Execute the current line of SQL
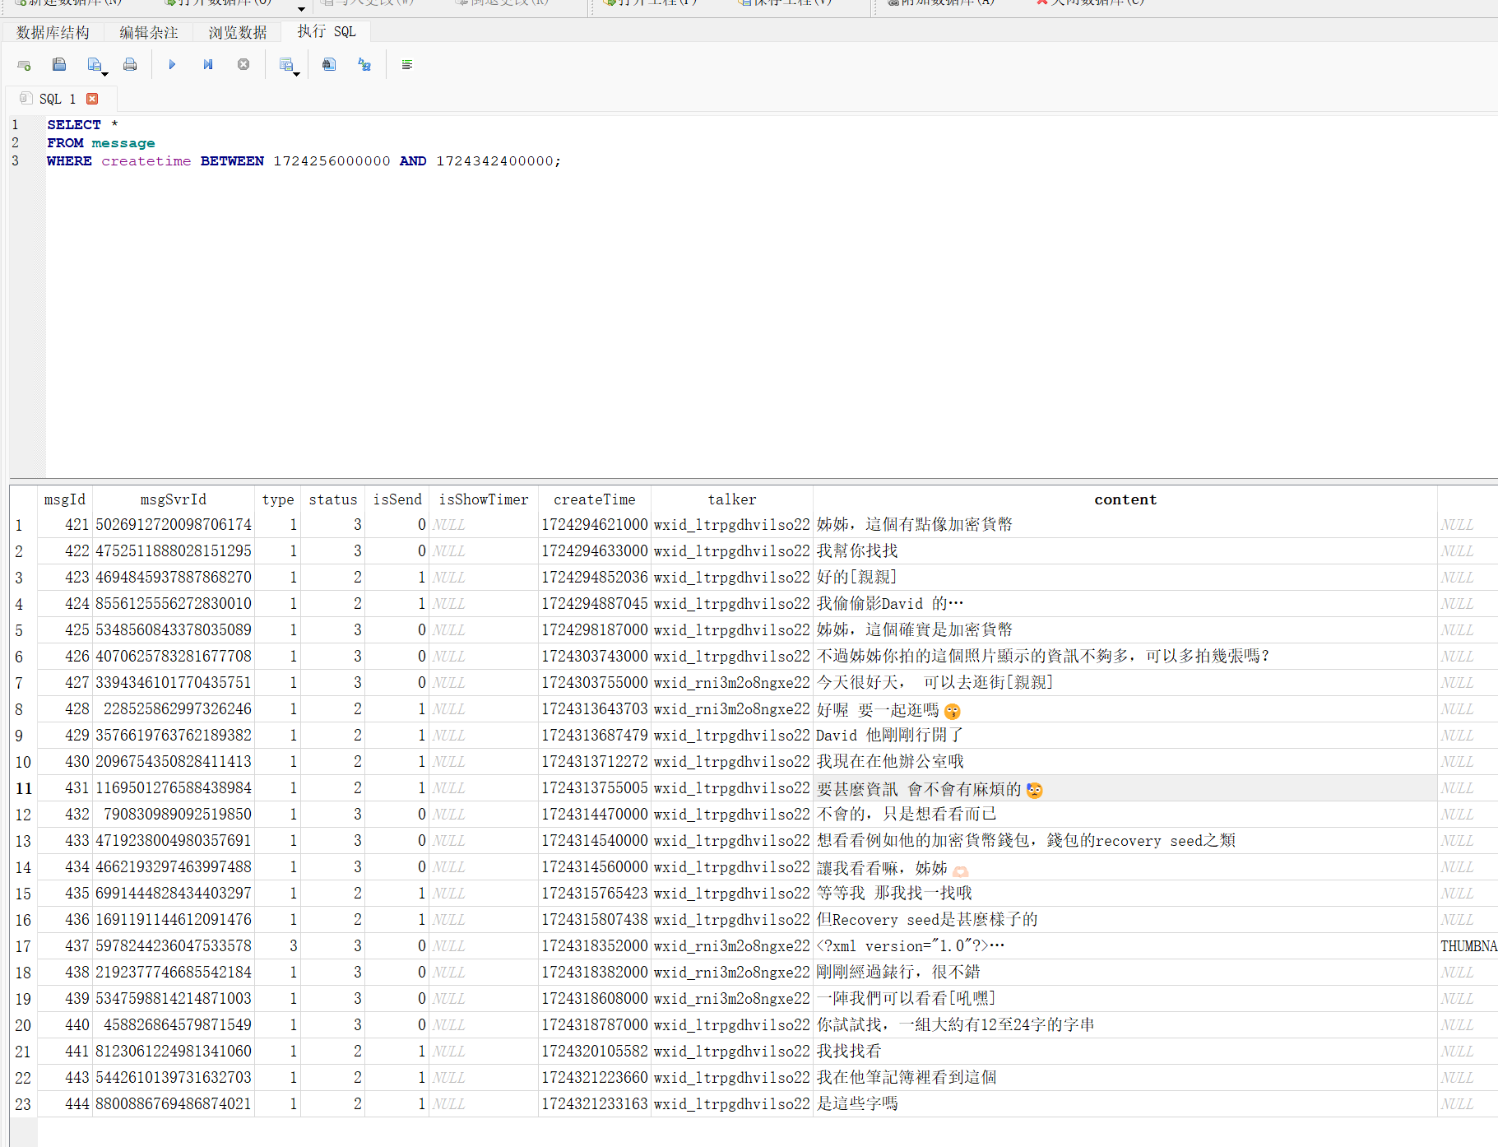Screen dimensions: 1498x1147 pyautogui.click(x=208, y=65)
